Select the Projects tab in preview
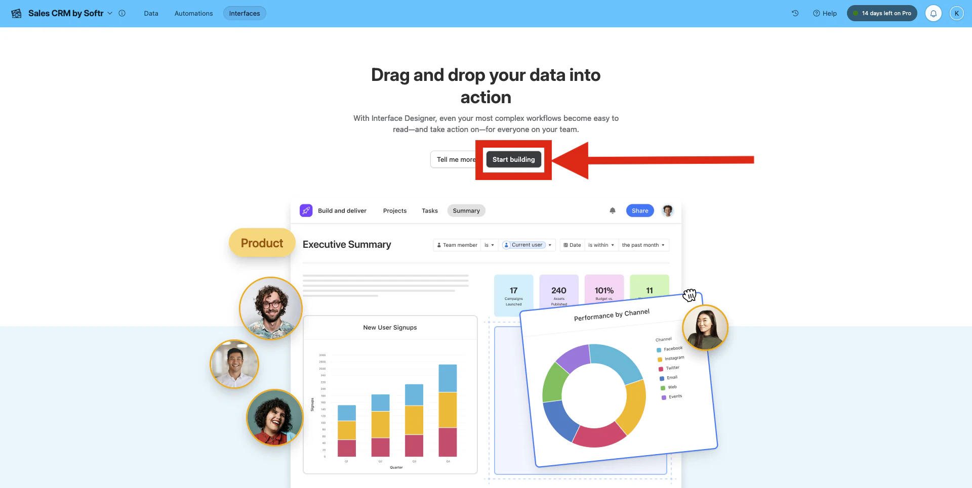This screenshot has height=488, width=972. click(395, 211)
